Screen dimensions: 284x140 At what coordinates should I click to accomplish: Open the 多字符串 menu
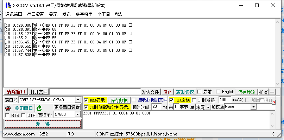pos(84,14)
